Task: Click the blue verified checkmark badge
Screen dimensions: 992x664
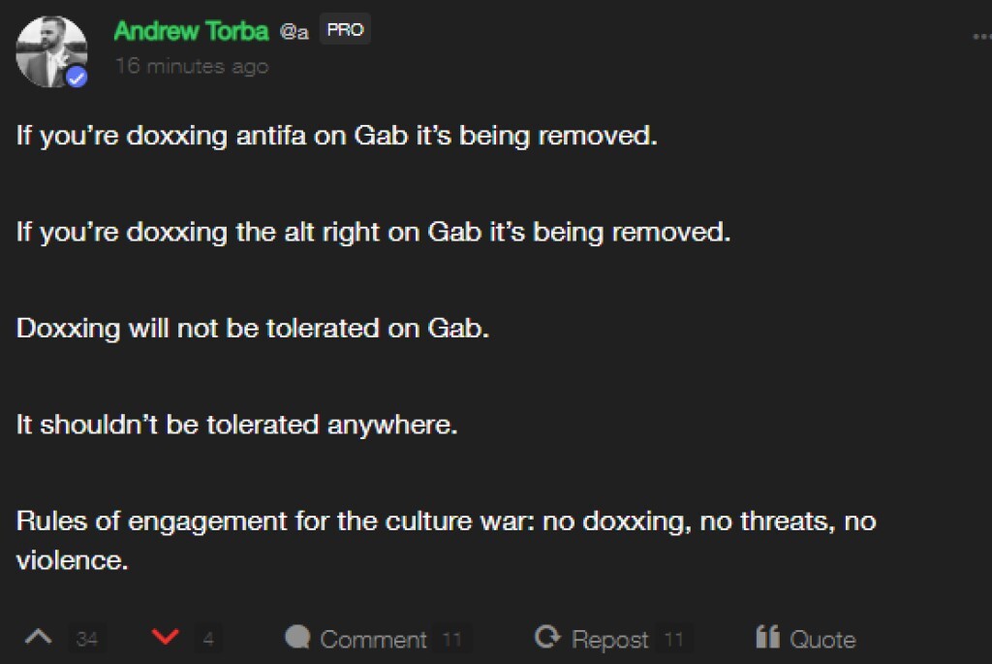Action: click(x=77, y=78)
